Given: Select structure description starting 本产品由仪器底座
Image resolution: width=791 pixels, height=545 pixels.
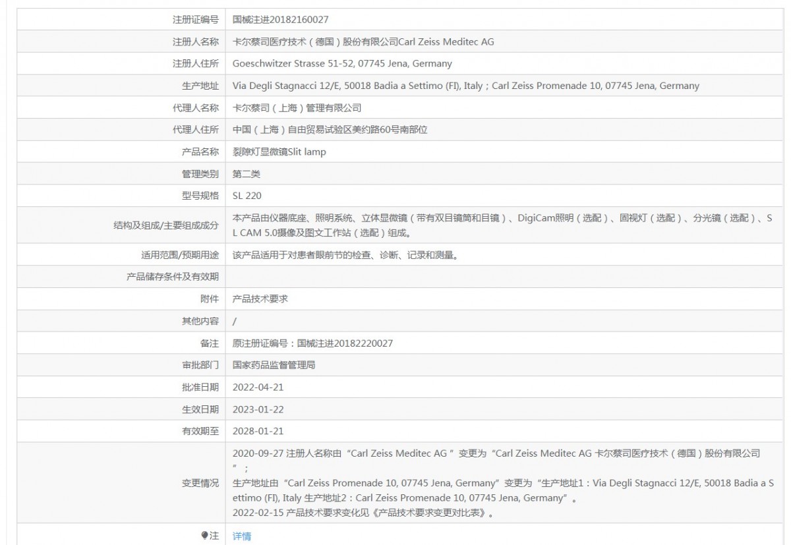Looking at the screenshot, I should 502,225.
